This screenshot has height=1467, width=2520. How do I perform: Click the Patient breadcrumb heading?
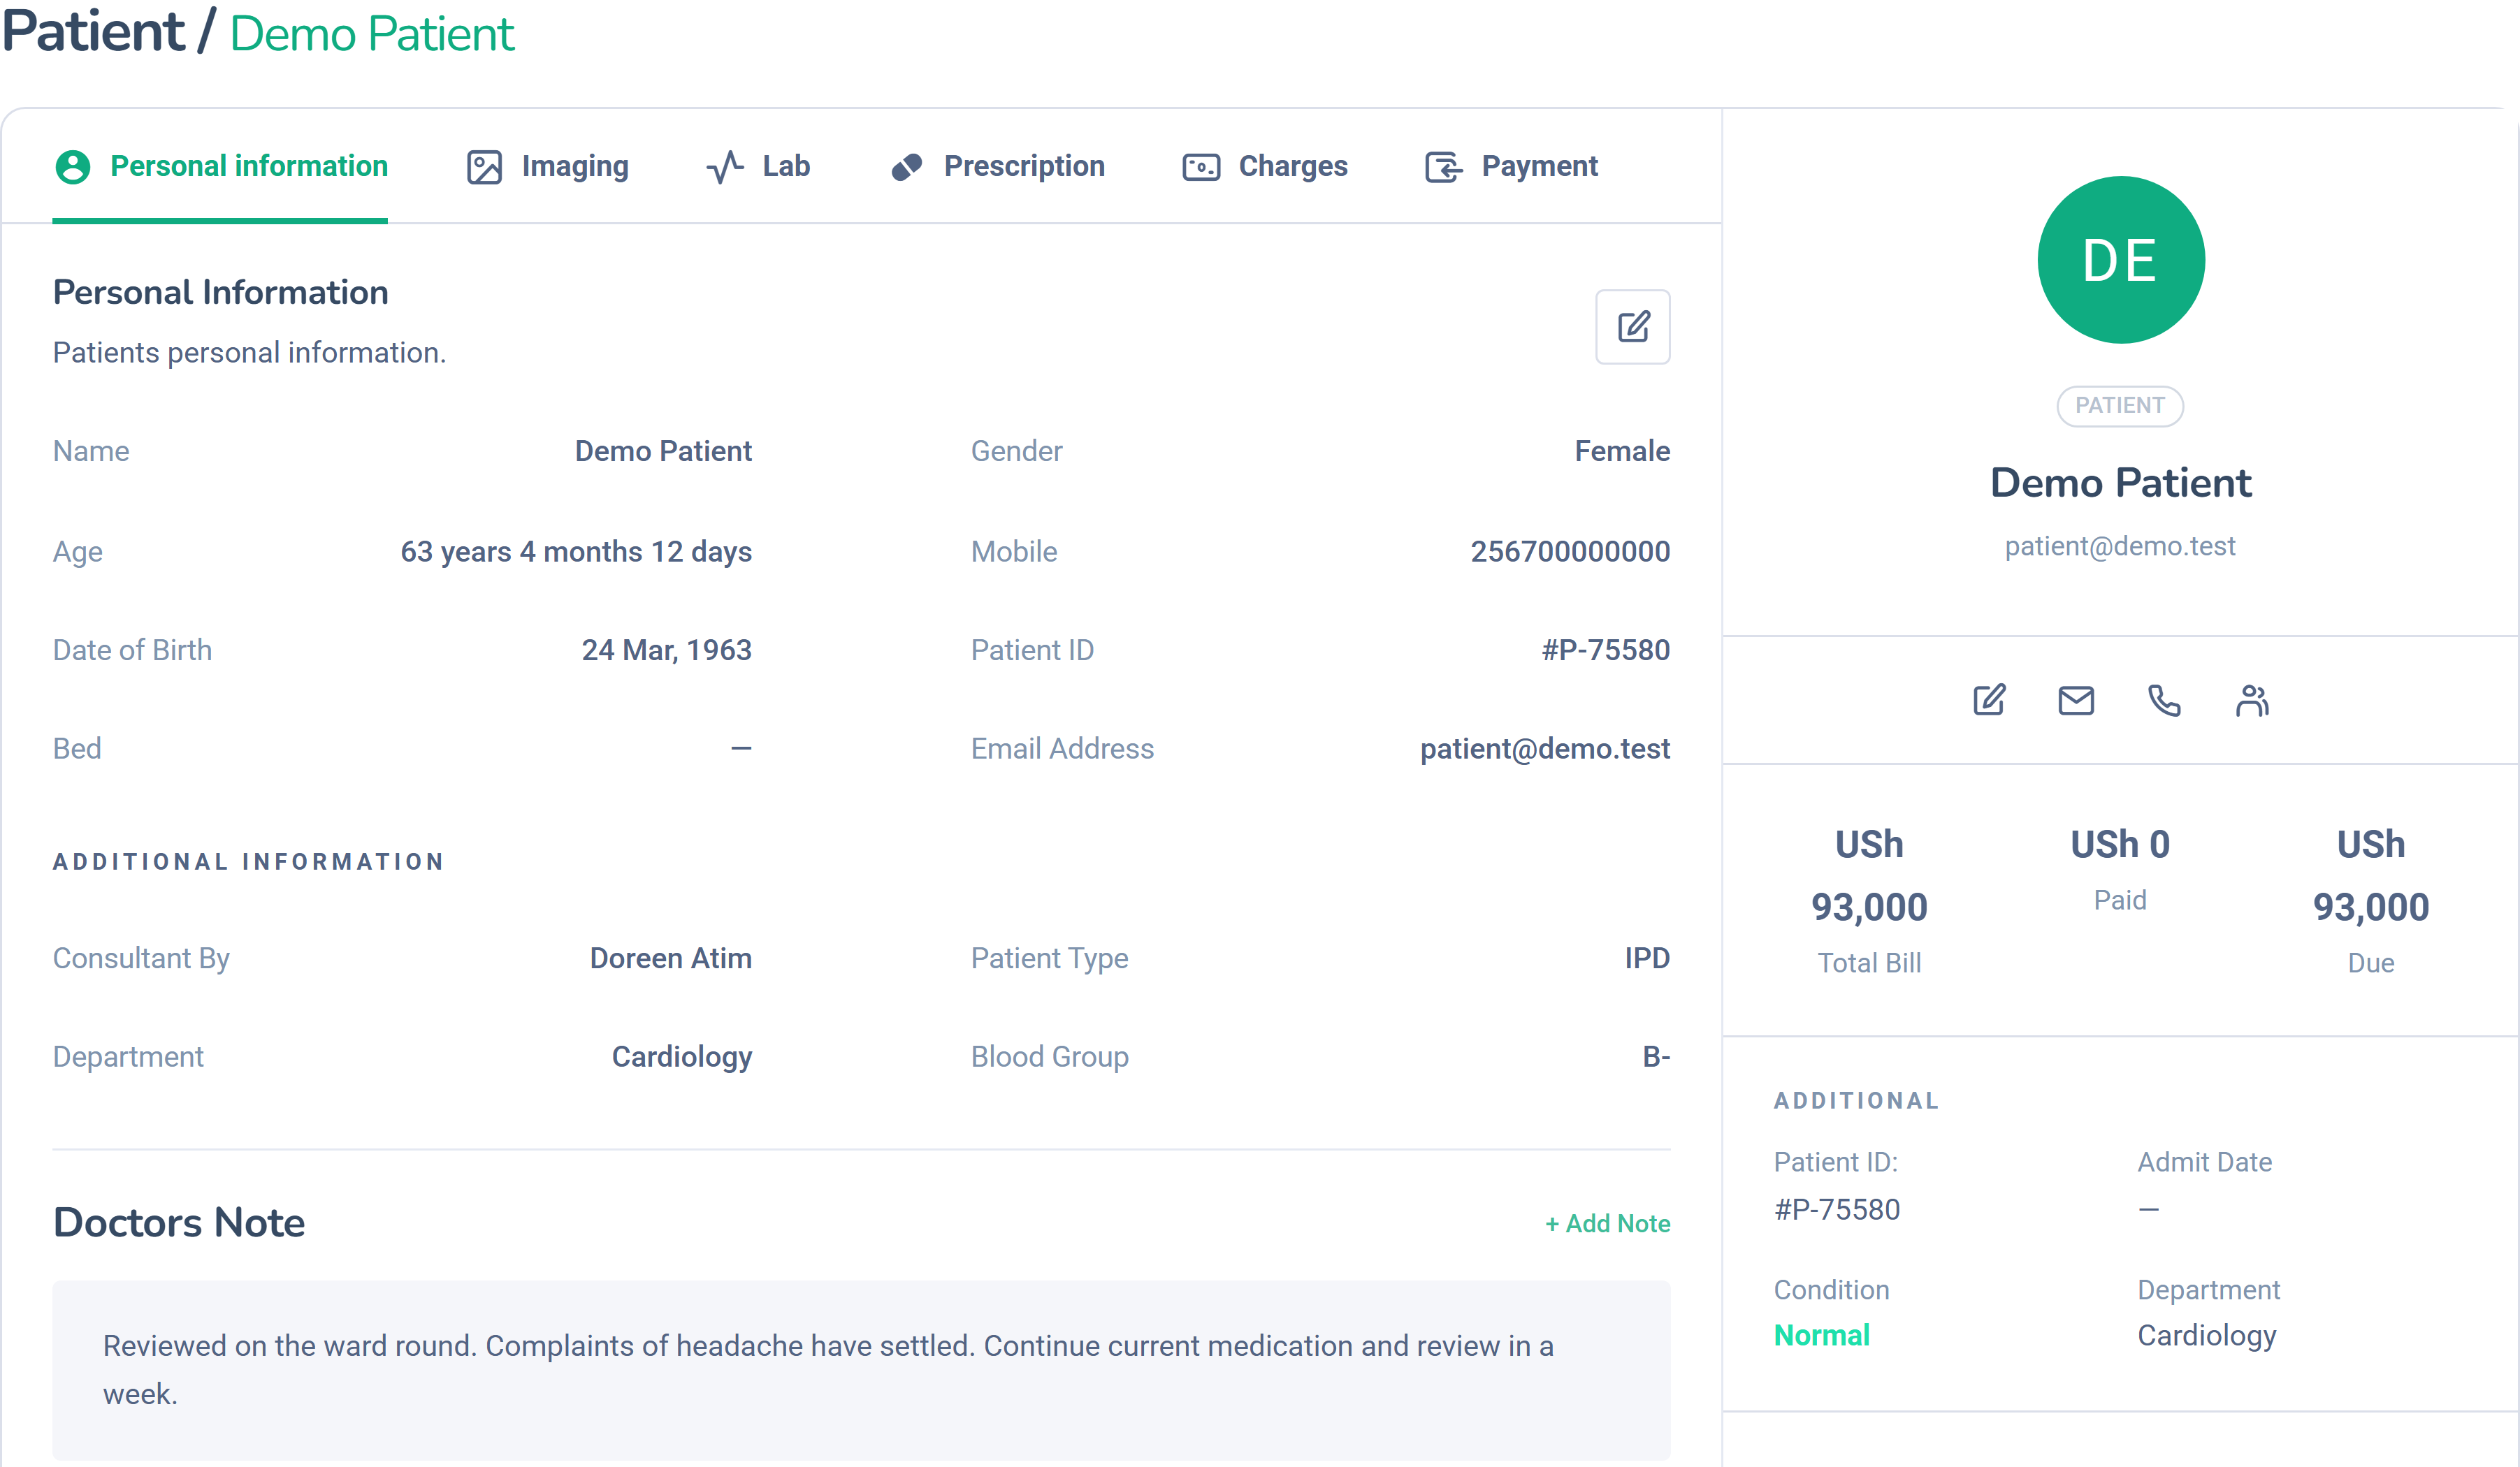click(x=93, y=31)
